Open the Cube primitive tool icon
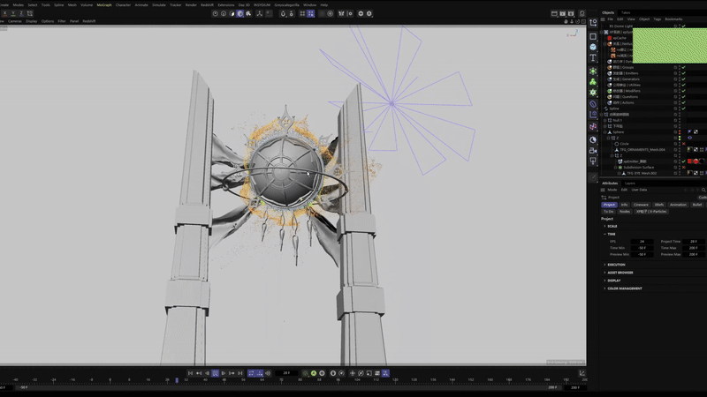The width and height of the screenshot is (707, 397). tap(593, 47)
